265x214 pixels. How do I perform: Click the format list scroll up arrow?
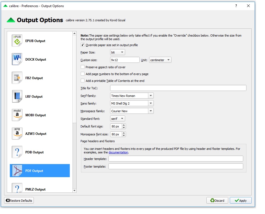point(74,33)
